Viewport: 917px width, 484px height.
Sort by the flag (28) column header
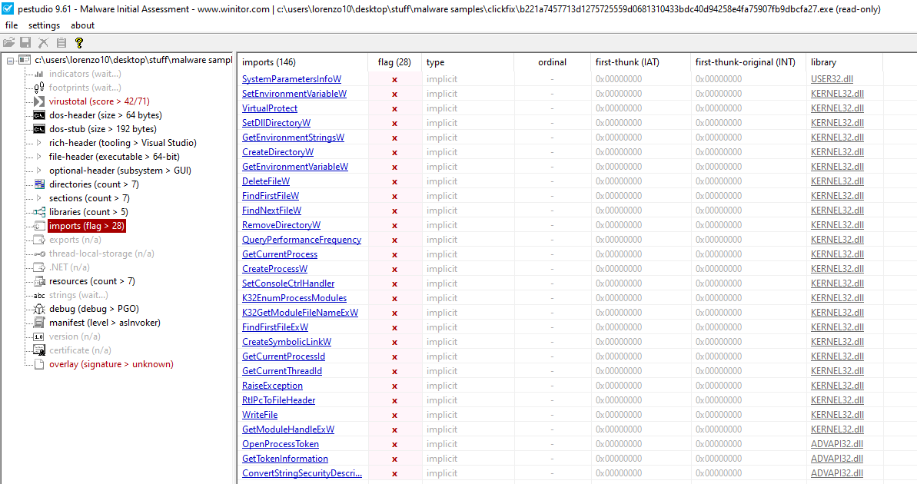click(395, 62)
